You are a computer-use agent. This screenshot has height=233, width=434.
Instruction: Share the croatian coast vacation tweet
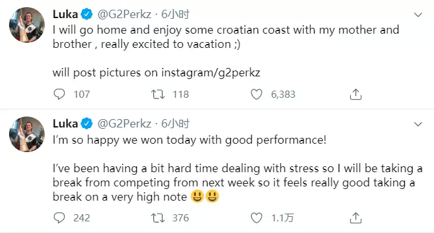click(356, 94)
